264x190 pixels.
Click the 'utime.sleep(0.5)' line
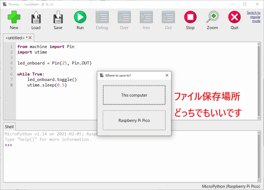(47, 85)
